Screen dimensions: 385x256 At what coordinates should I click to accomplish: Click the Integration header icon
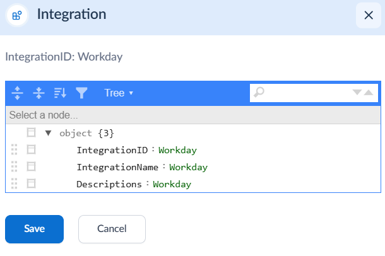pos(17,15)
